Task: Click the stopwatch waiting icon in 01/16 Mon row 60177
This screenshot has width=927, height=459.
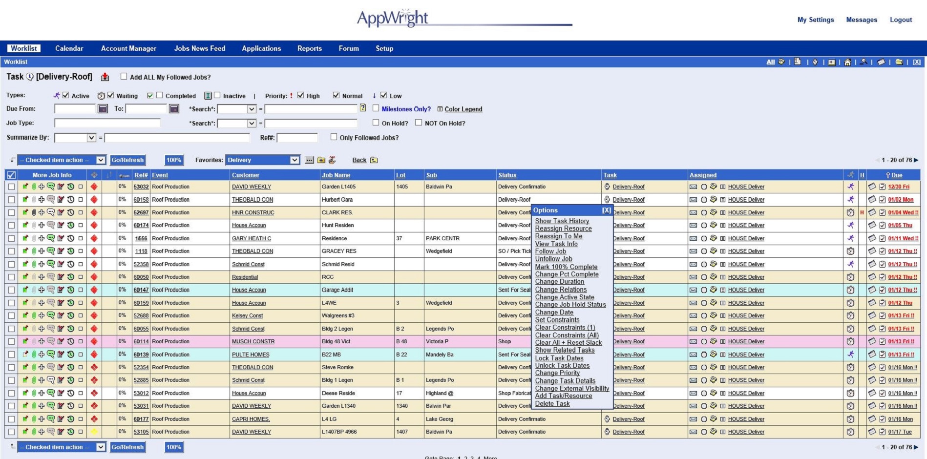Action: tap(850, 419)
